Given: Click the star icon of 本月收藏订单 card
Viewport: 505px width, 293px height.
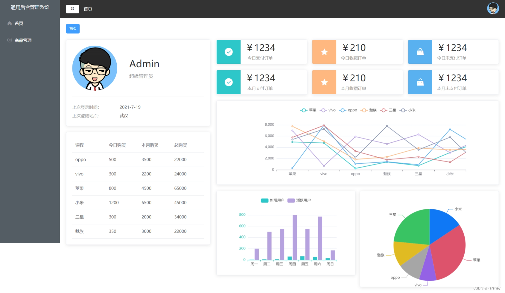Looking at the screenshot, I should click(x=324, y=82).
